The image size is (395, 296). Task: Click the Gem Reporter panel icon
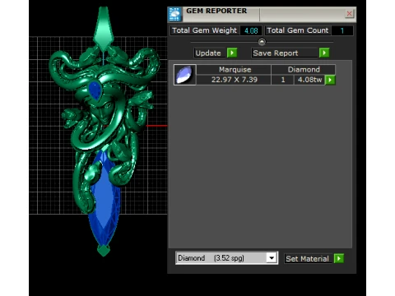click(x=174, y=14)
